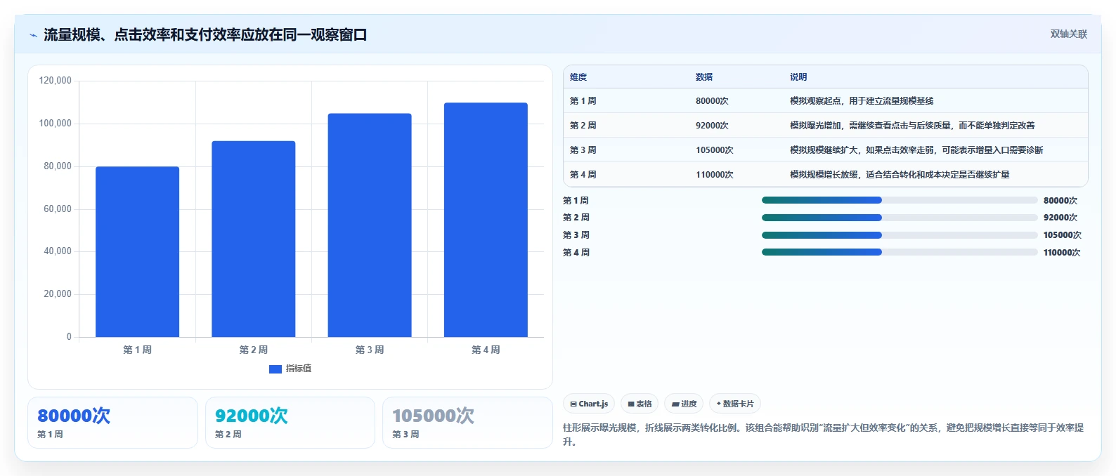Click the 第 4 周 bar in the chart
The height and width of the screenshot is (476, 1116).
click(x=486, y=220)
